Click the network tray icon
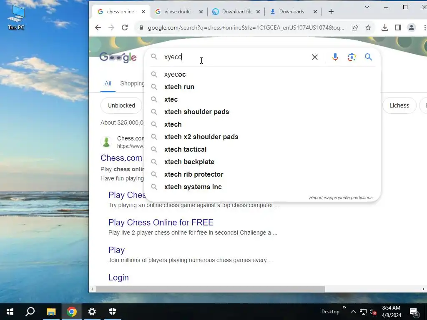 363,312
